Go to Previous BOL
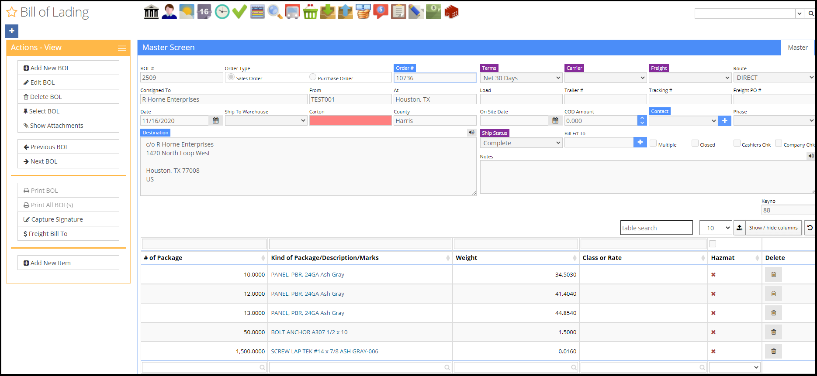Viewport: 817px width, 376px height. point(68,147)
